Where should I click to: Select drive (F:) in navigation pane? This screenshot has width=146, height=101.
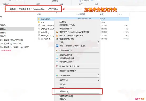pos(3,36)
